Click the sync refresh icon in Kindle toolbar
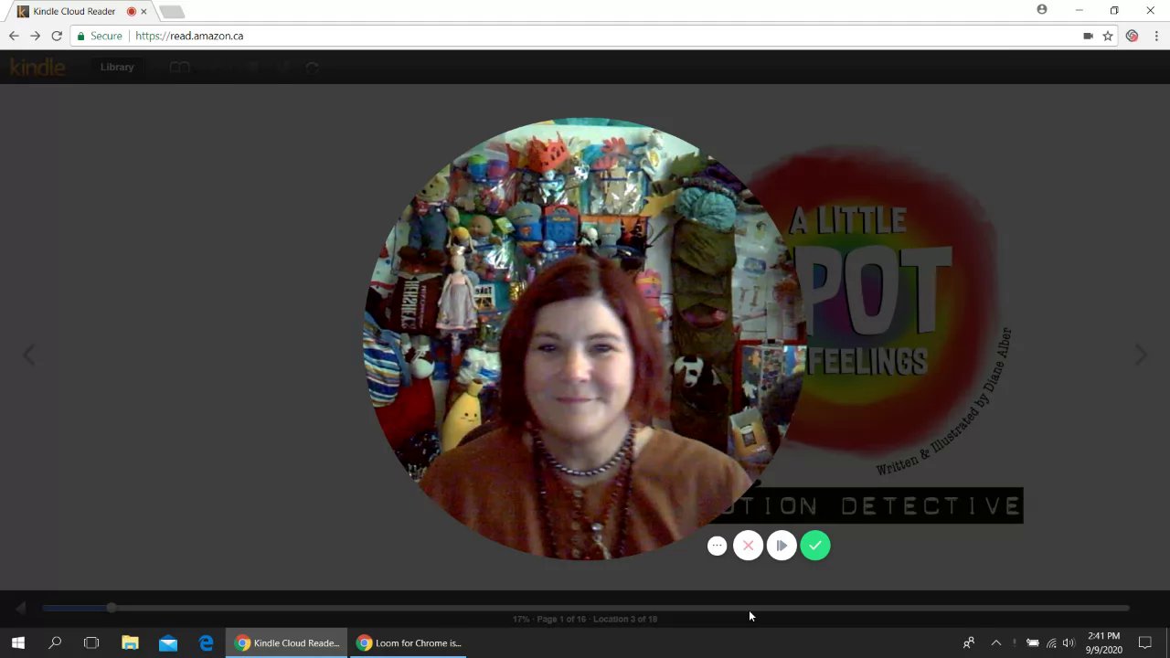Screen dimensions: 1170x658 tap(313, 68)
